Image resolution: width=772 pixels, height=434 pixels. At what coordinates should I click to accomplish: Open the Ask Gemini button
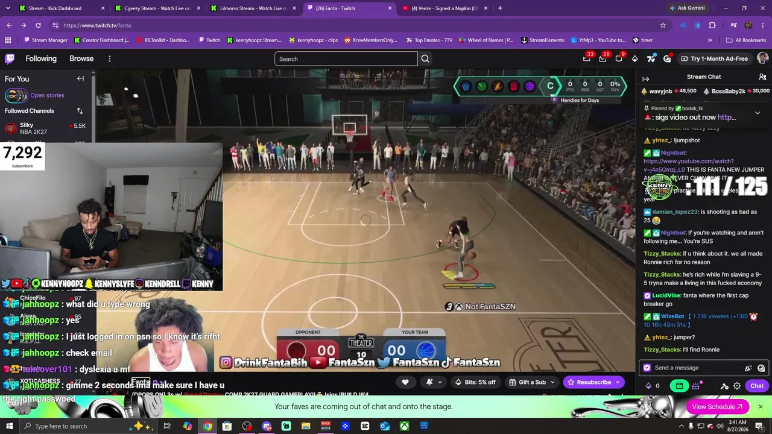tap(686, 8)
